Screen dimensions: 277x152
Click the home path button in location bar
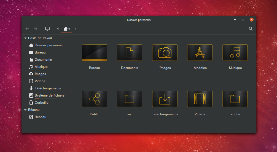click(x=67, y=29)
